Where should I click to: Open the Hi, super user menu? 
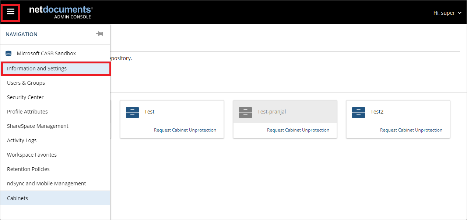tap(447, 13)
